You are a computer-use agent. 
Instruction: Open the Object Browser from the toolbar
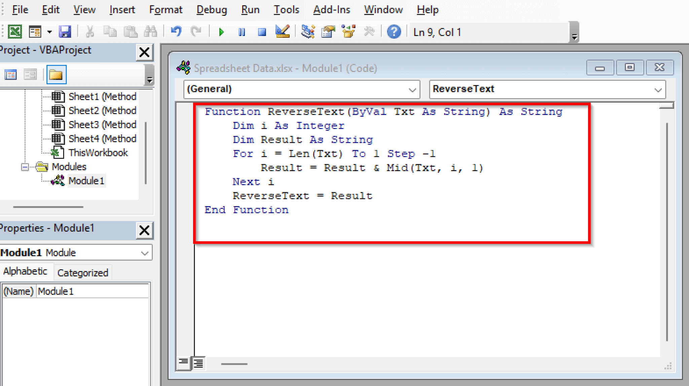(x=349, y=32)
